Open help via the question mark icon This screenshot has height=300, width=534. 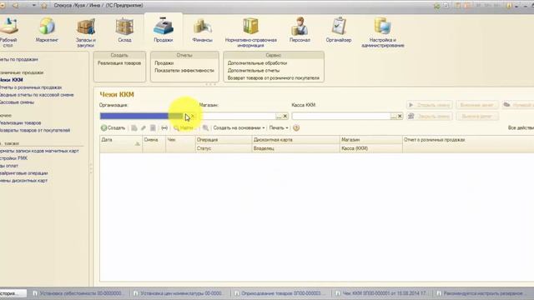296,127
